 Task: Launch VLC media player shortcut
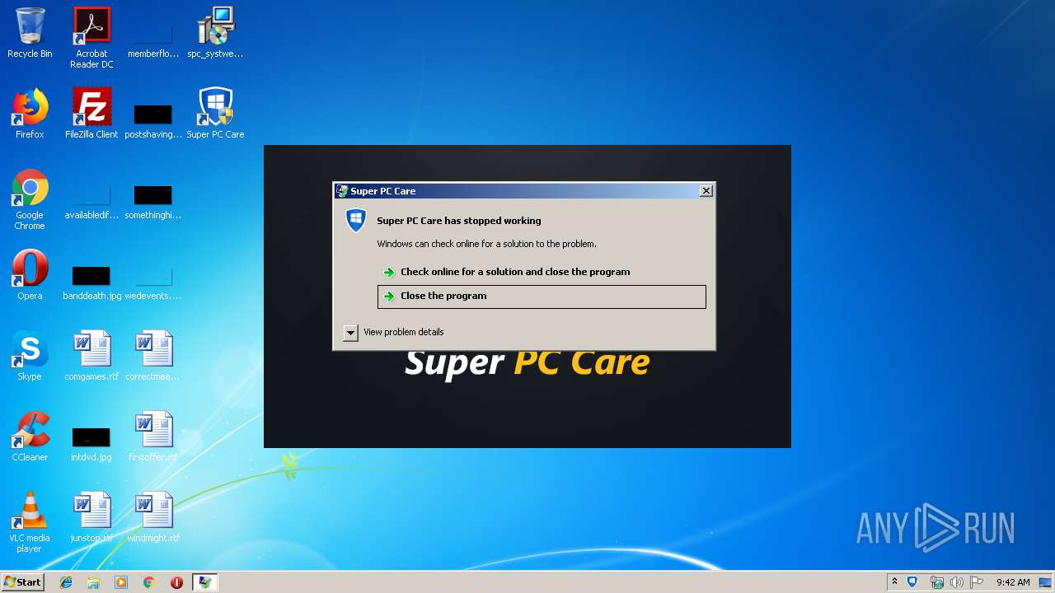point(30,522)
